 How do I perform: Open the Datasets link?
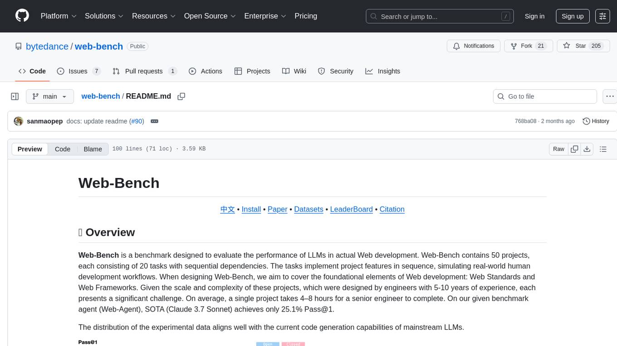click(308, 209)
